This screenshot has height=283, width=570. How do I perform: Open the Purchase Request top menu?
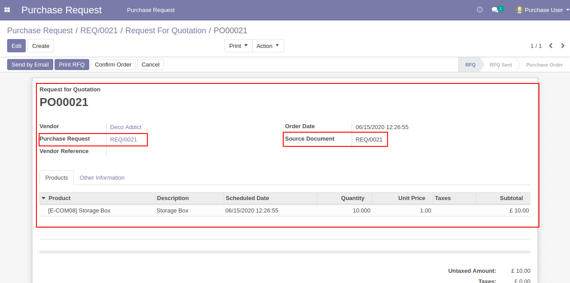150,10
